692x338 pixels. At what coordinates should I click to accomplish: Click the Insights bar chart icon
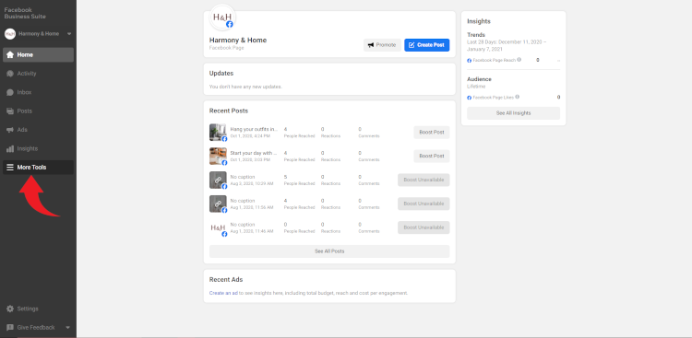10,148
